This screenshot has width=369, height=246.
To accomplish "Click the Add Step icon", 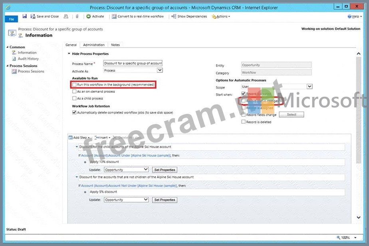I will 70,138.
